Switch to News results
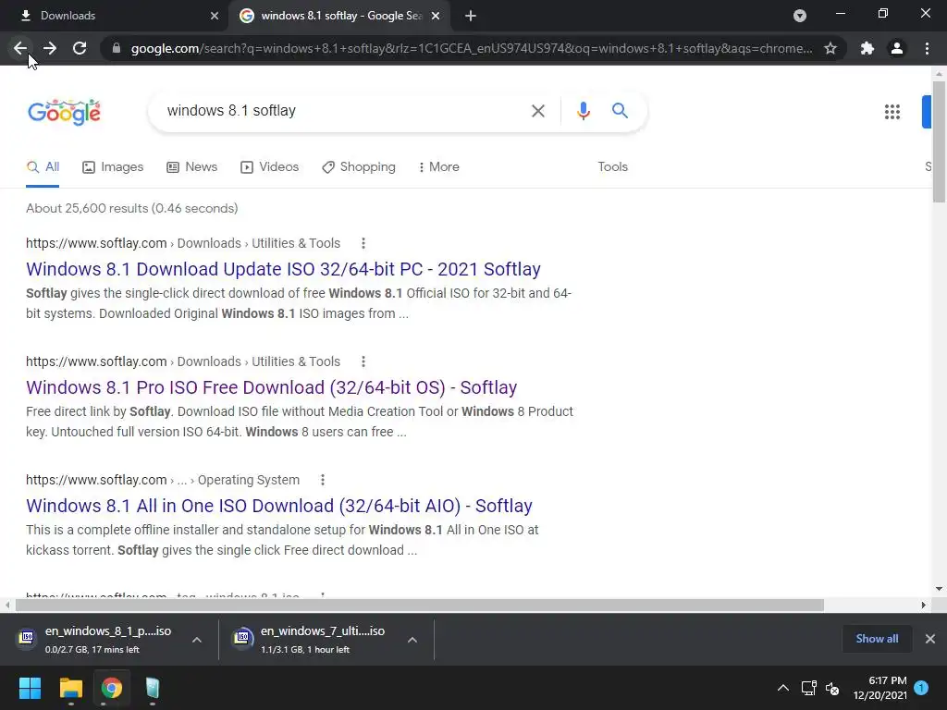The width and height of the screenshot is (947, 710). tap(191, 167)
